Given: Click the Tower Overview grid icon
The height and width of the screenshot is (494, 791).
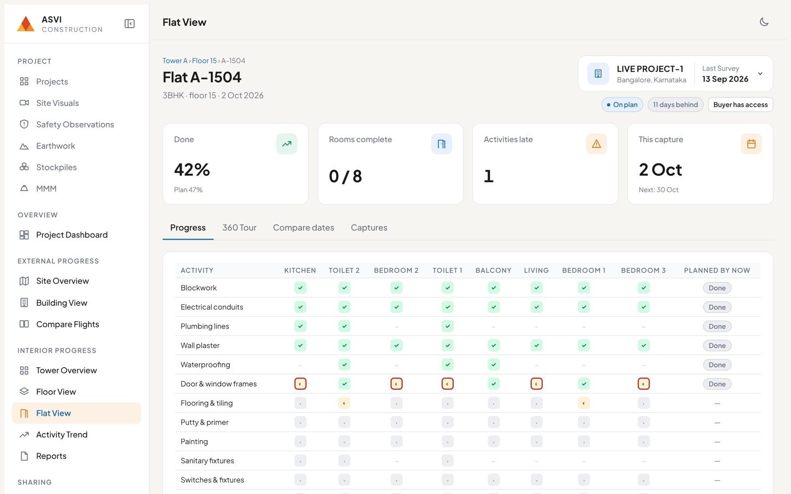Looking at the screenshot, I should [x=24, y=370].
